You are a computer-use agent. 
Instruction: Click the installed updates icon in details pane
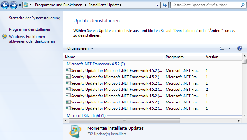[75, 131]
